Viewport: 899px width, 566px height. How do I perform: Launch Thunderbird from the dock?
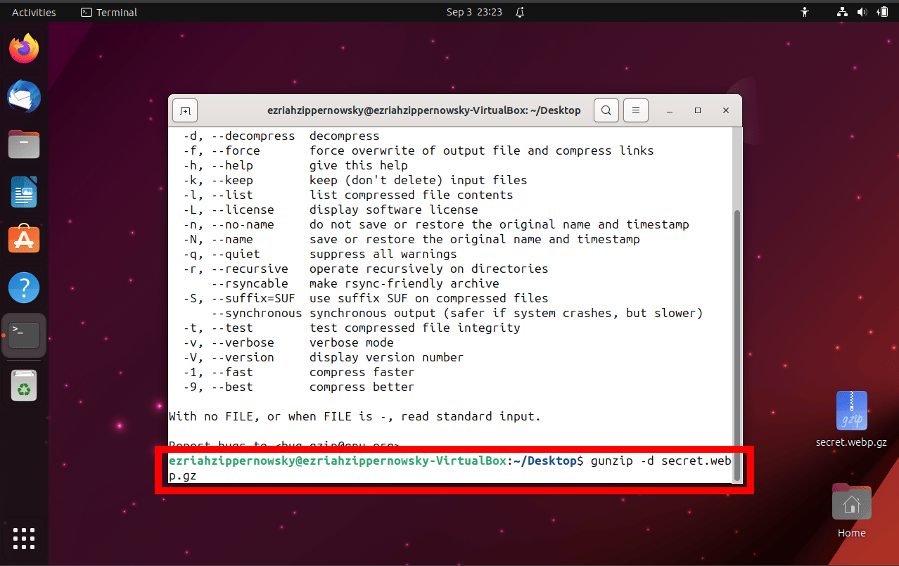tap(23, 96)
